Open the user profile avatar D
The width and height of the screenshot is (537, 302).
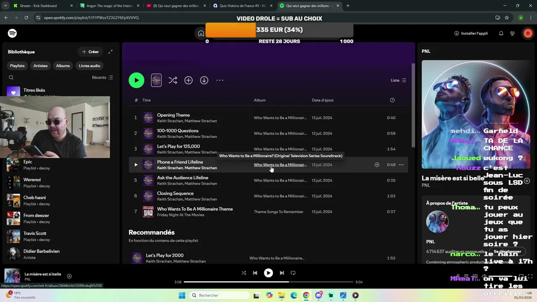point(528,33)
